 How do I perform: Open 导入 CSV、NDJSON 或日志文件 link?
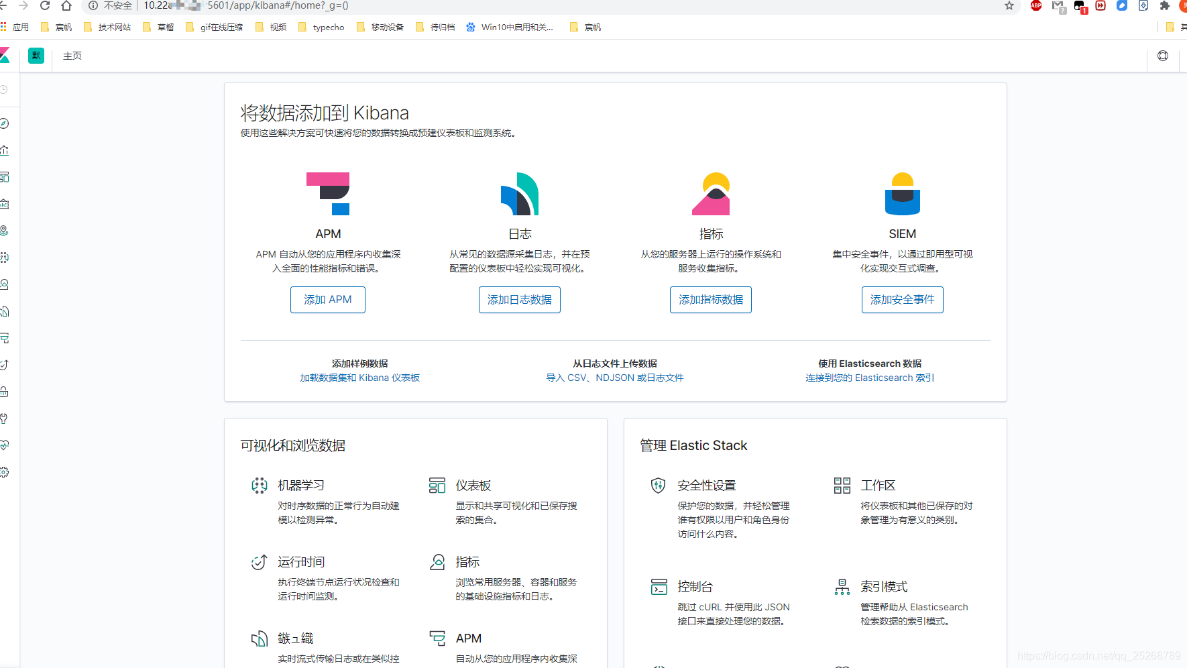[x=615, y=378]
